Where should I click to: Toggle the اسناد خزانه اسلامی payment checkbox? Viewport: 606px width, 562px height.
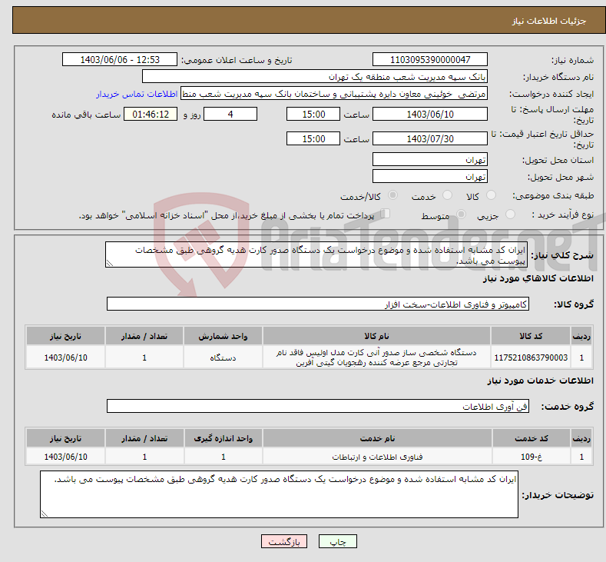(x=385, y=214)
